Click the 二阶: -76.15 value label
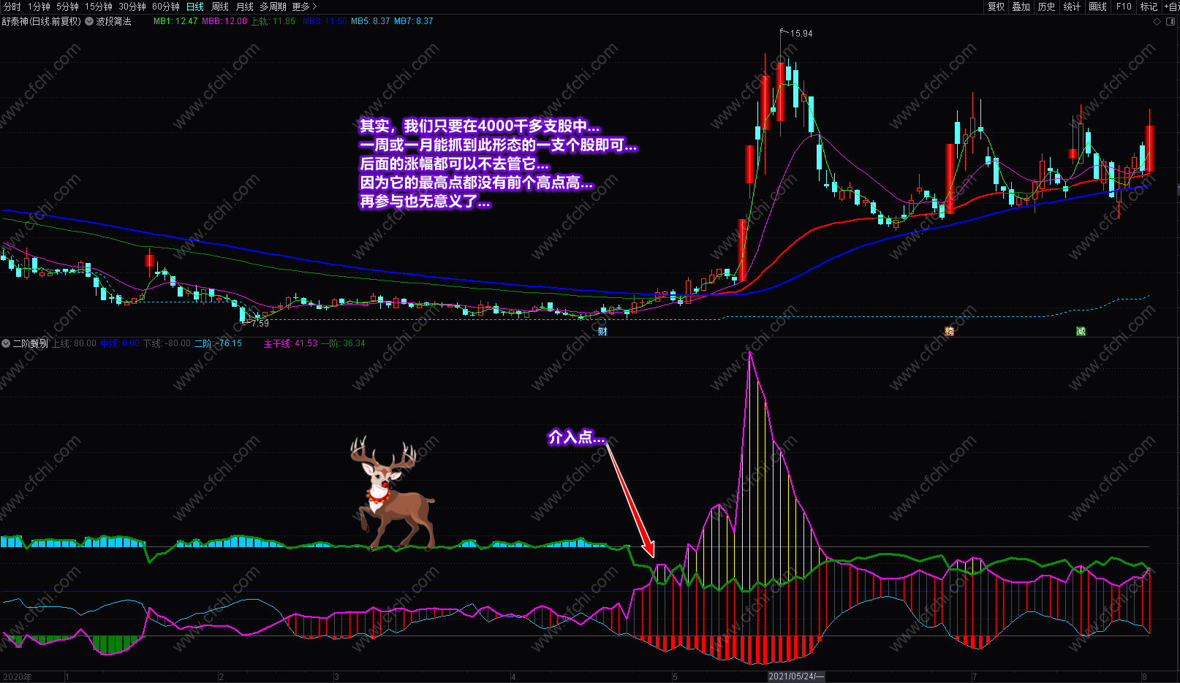Screen dimensions: 1180x683 [218, 343]
